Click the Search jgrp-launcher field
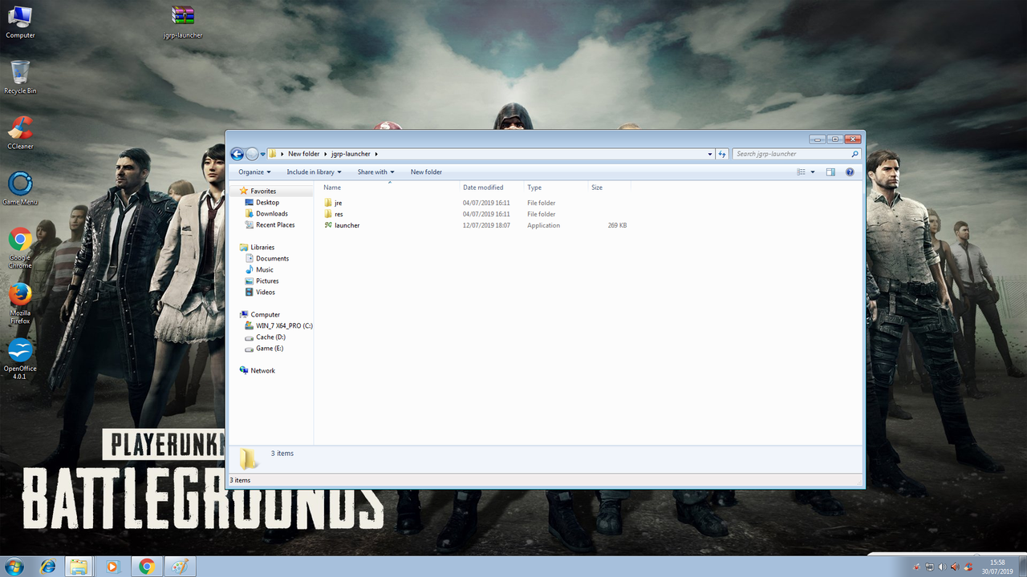The width and height of the screenshot is (1027, 577). (x=797, y=154)
